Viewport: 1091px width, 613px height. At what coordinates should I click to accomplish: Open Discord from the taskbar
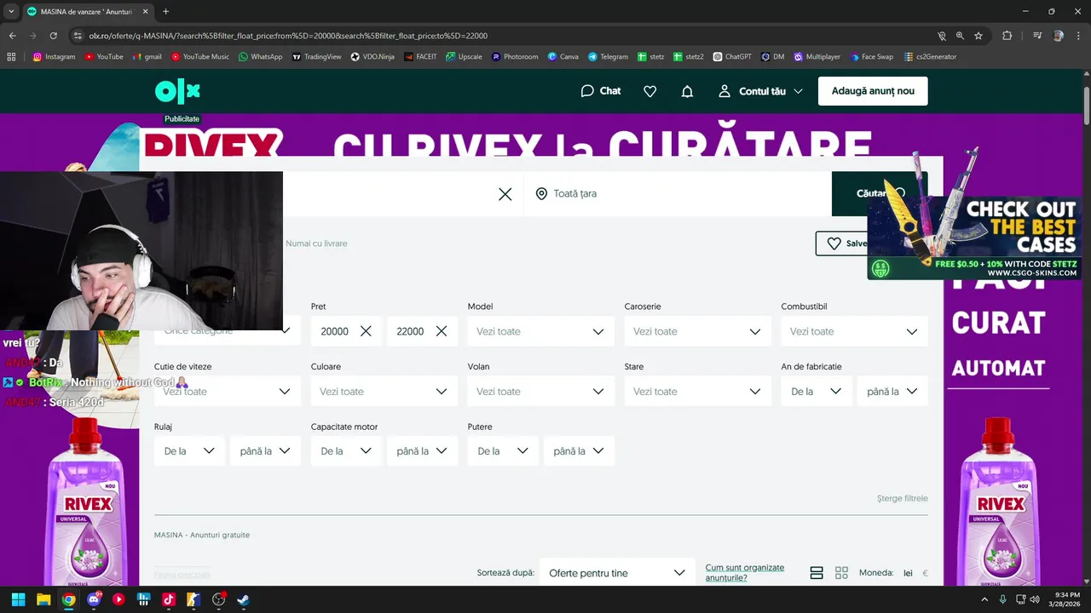94,599
